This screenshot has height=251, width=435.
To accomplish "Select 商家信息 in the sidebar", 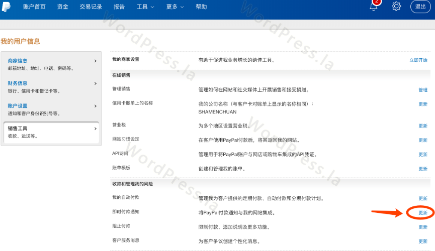I will pyautogui.click(x=18, y=61).
